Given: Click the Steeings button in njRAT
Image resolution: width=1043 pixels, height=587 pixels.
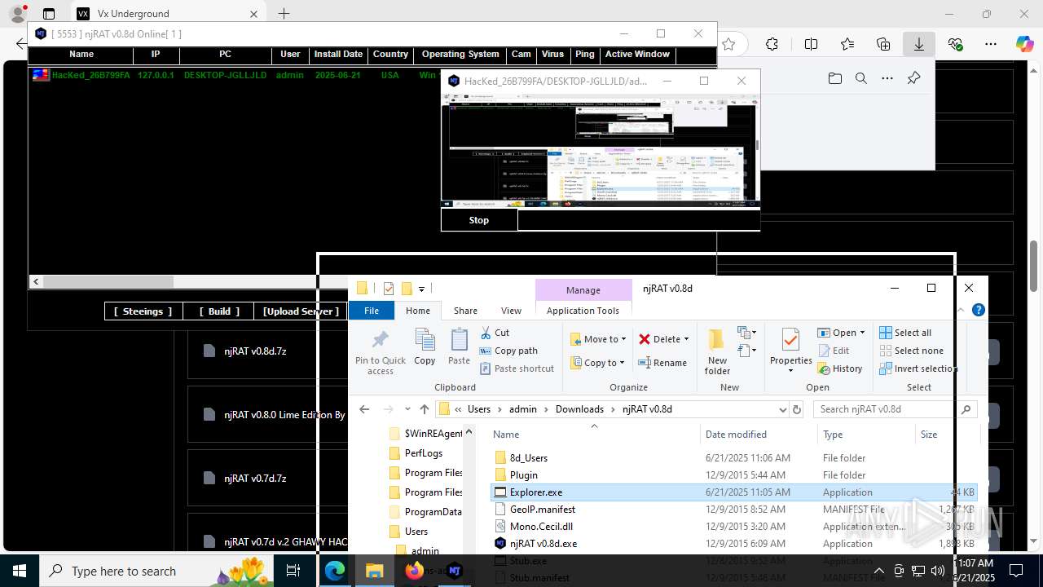Looking at the screenshot, I should (143, 311).
